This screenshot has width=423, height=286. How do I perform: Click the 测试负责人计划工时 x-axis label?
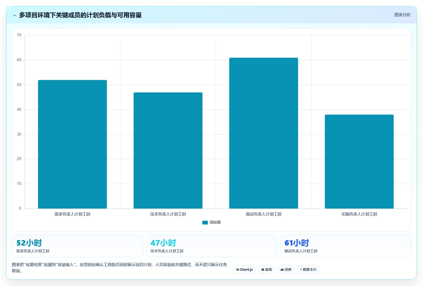[x=263, y=214]
